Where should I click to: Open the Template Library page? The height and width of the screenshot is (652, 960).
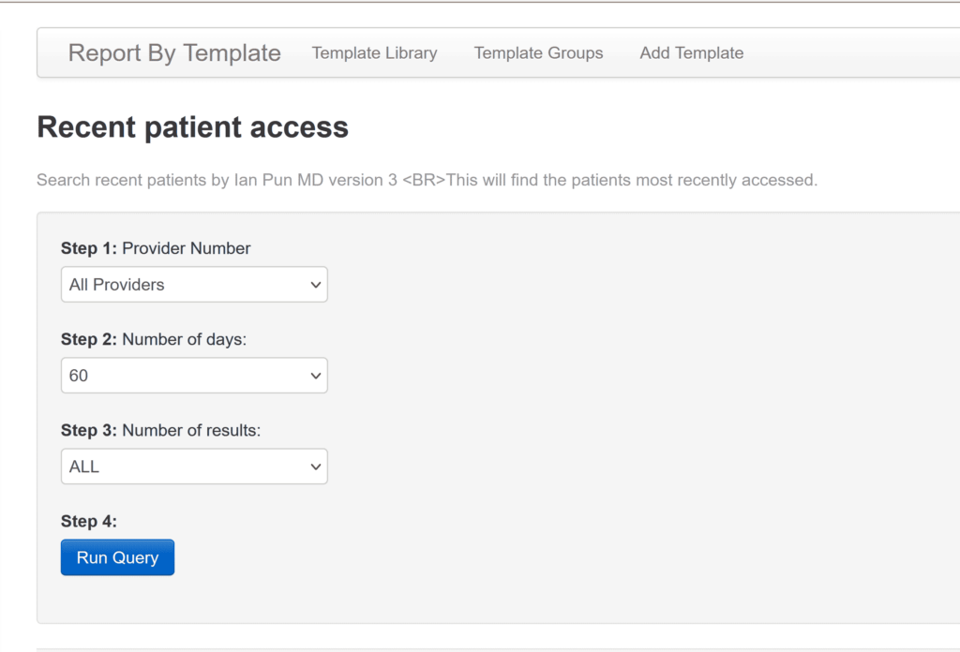tap(374, 53)
